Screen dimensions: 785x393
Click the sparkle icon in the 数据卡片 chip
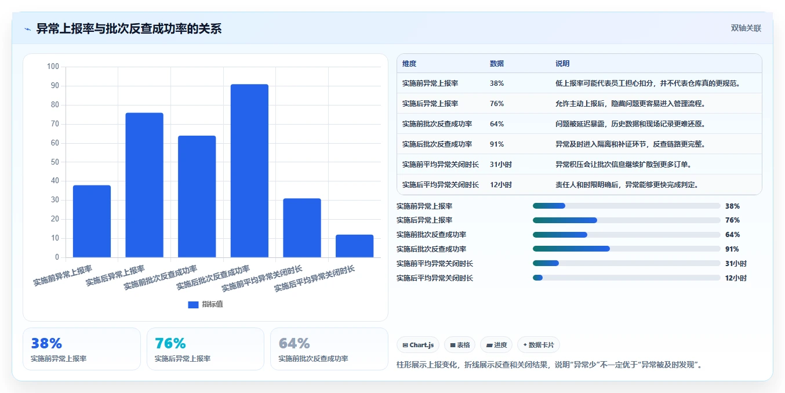(525, 345)
